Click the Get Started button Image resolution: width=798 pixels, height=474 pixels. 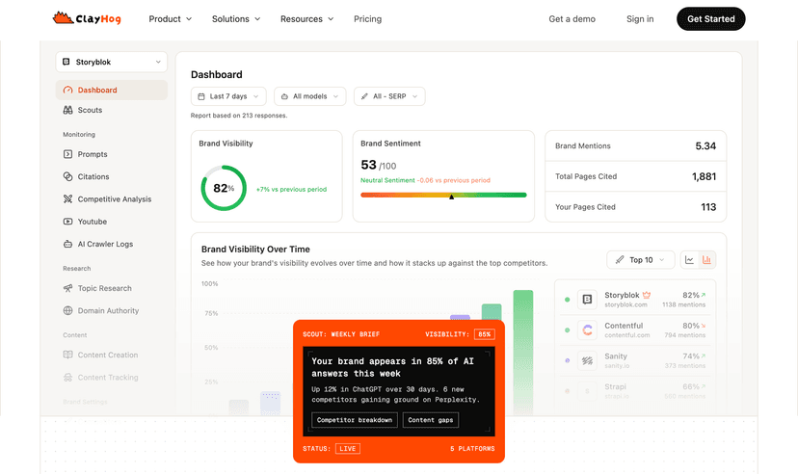tap(710, 18)
